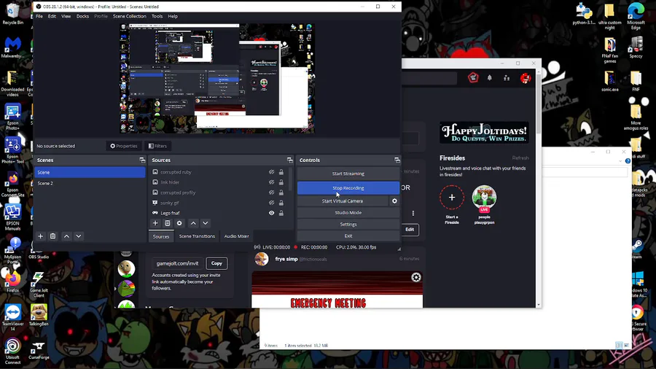Open OBS Settings from Controls

(x=348, y=225)
